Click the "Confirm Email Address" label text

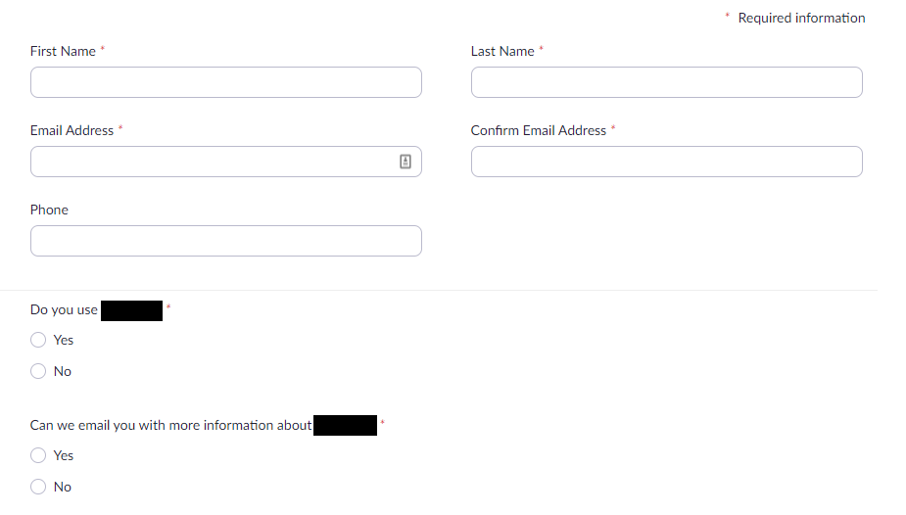point(539,130)
